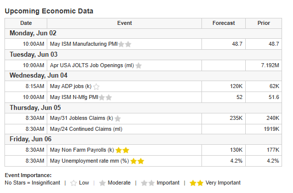This screenshot has width=293, height=193.
Task: Click the gold stars beside Unemployment rate
Action: [137, 161]
